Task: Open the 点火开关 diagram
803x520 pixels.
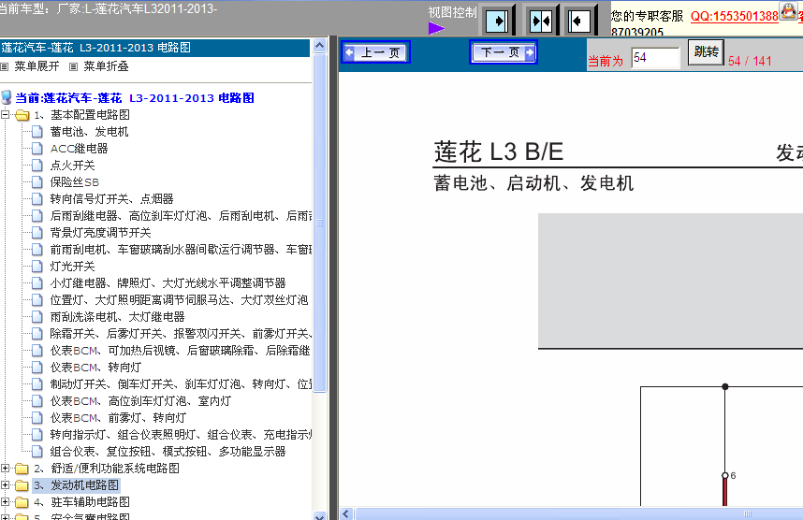Action: pos(72,166)
